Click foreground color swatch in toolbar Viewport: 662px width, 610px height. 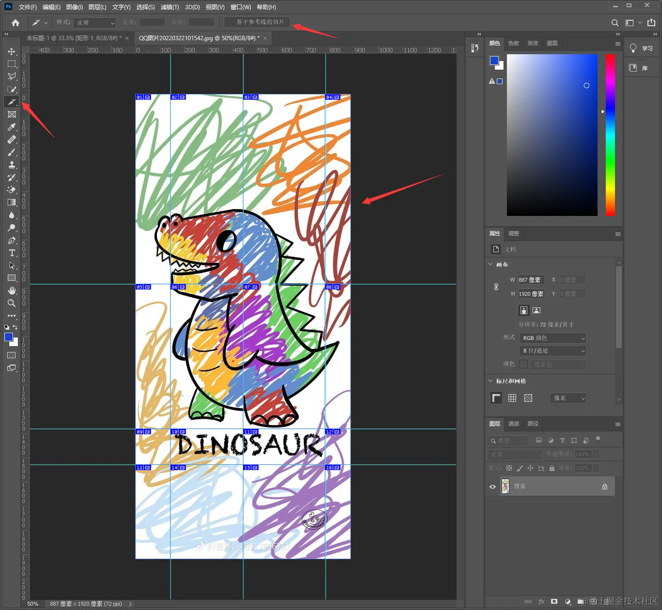(9, 337)
